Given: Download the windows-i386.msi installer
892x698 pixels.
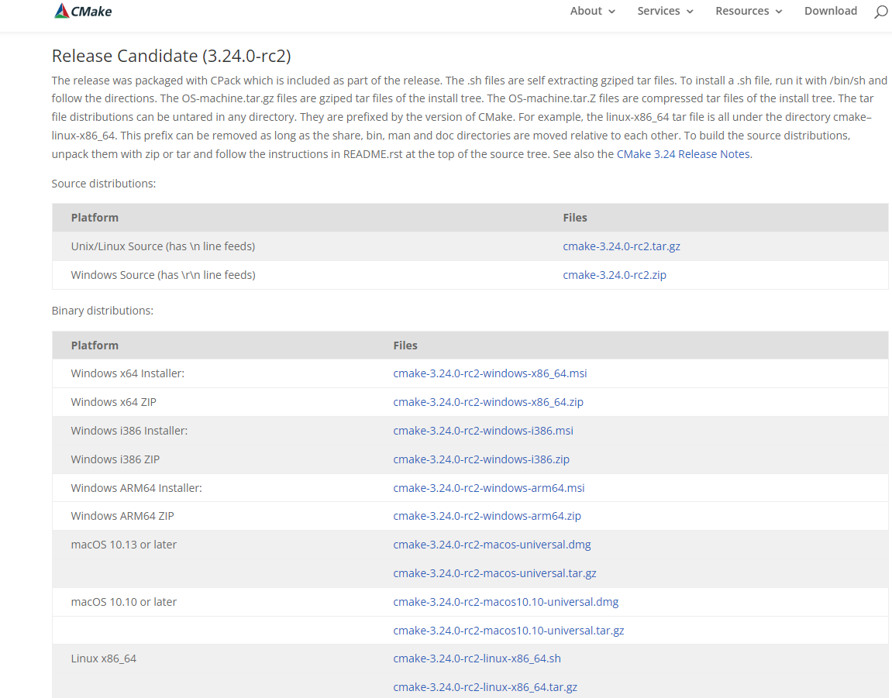Looking at the screenshot, I should [x=483, y=431].
